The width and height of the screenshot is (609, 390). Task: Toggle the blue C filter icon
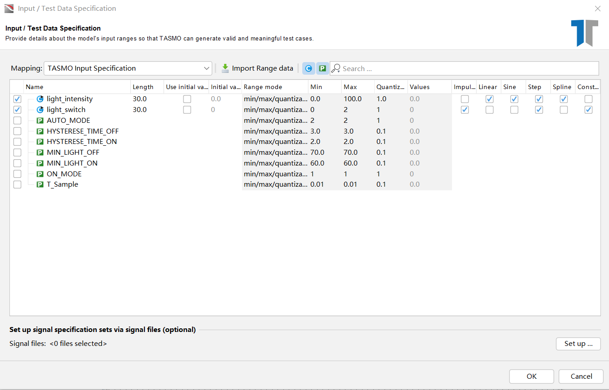308,68
